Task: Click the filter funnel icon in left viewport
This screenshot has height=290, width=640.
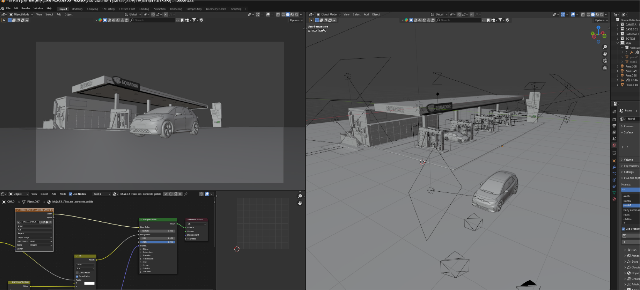Action: pyautogui.click(x=194, y=20)
